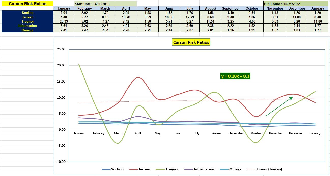Click the March label on the chart's horizontal axis

click(x=118, y=133)
